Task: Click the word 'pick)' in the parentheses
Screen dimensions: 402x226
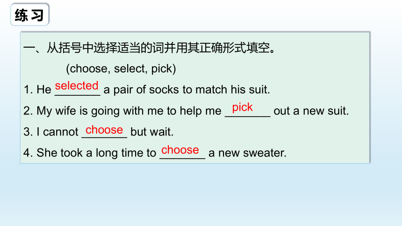Action: point(164,69)
